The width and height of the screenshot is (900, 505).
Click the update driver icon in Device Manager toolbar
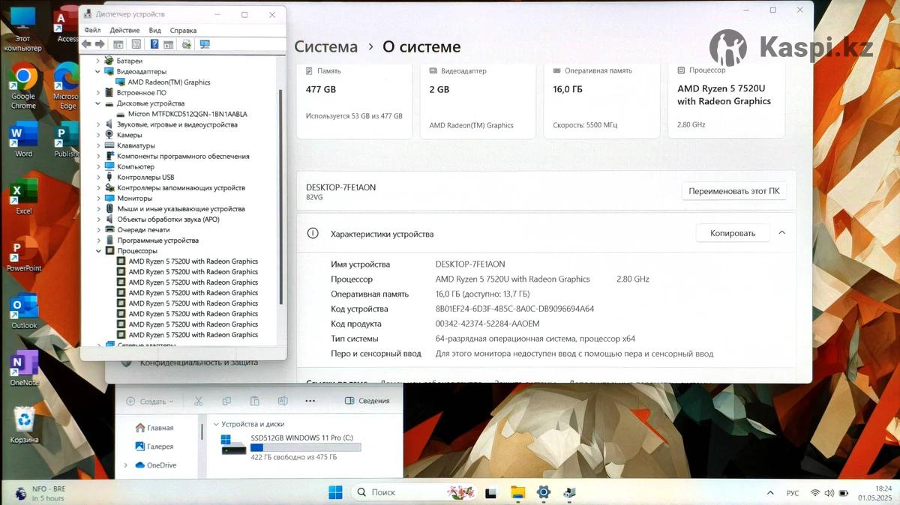pos(186,44)
